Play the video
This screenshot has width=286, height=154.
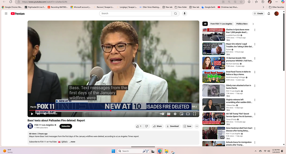(32, 114)
